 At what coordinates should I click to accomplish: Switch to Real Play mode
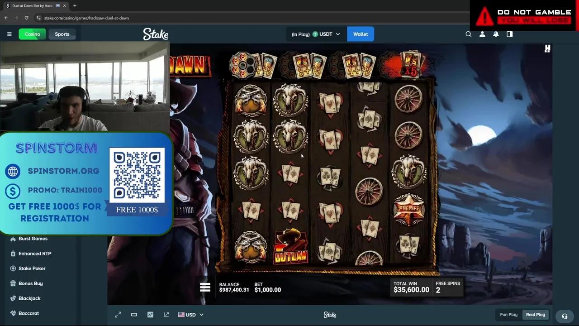[535, 315]
